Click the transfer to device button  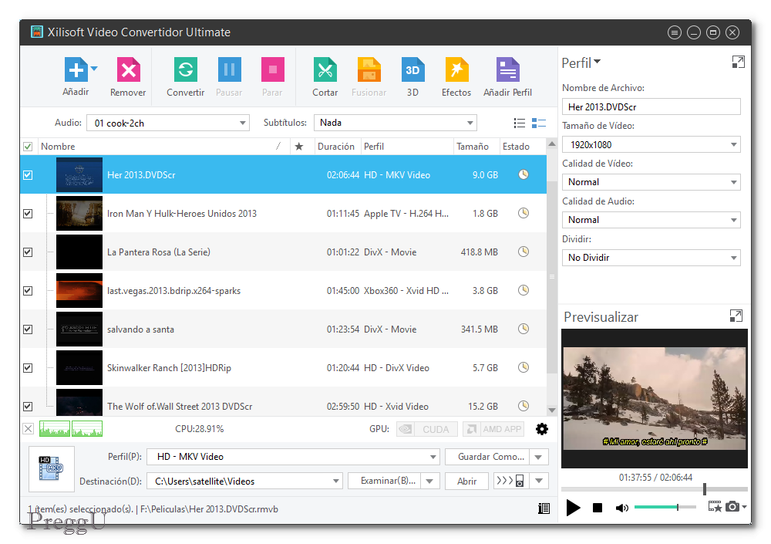[x=511, y=481]
